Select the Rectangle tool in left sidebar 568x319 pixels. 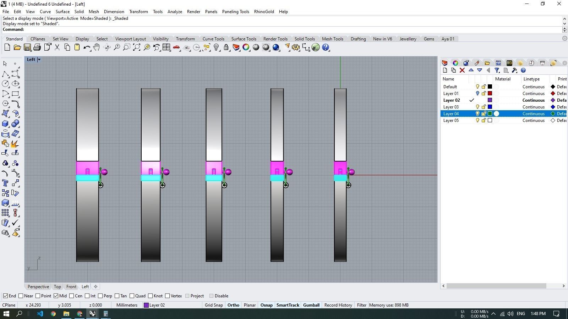coord(15,94)
